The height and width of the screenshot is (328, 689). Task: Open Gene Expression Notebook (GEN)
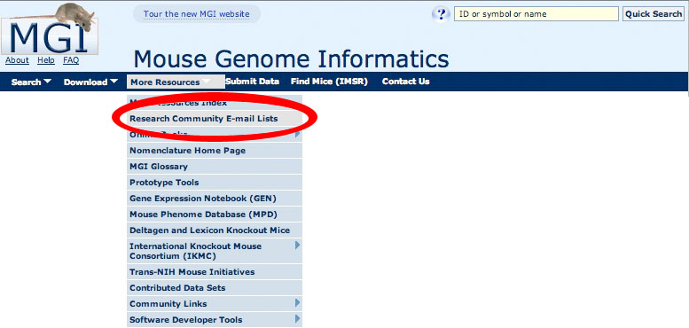click(215, 199)
